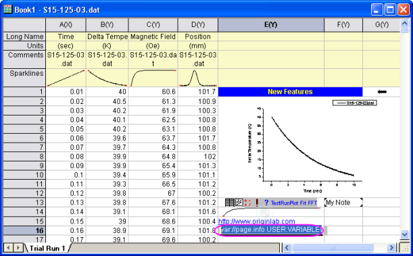Select row 16 by its row number
The image size is (413, 256).
pyautogui.click(x=24, y=230)
